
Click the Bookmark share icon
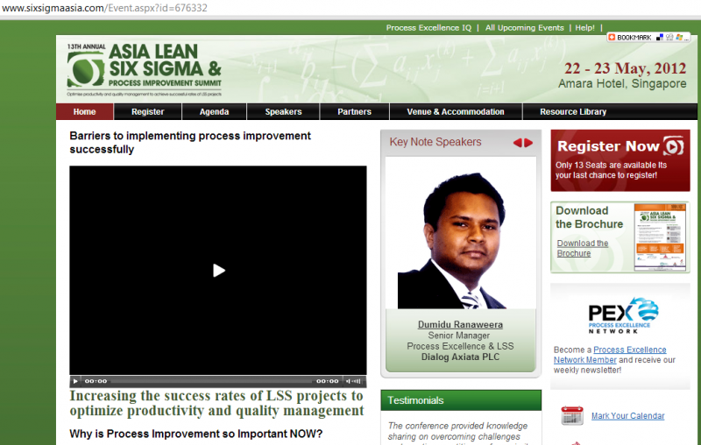tap(630, 38)
